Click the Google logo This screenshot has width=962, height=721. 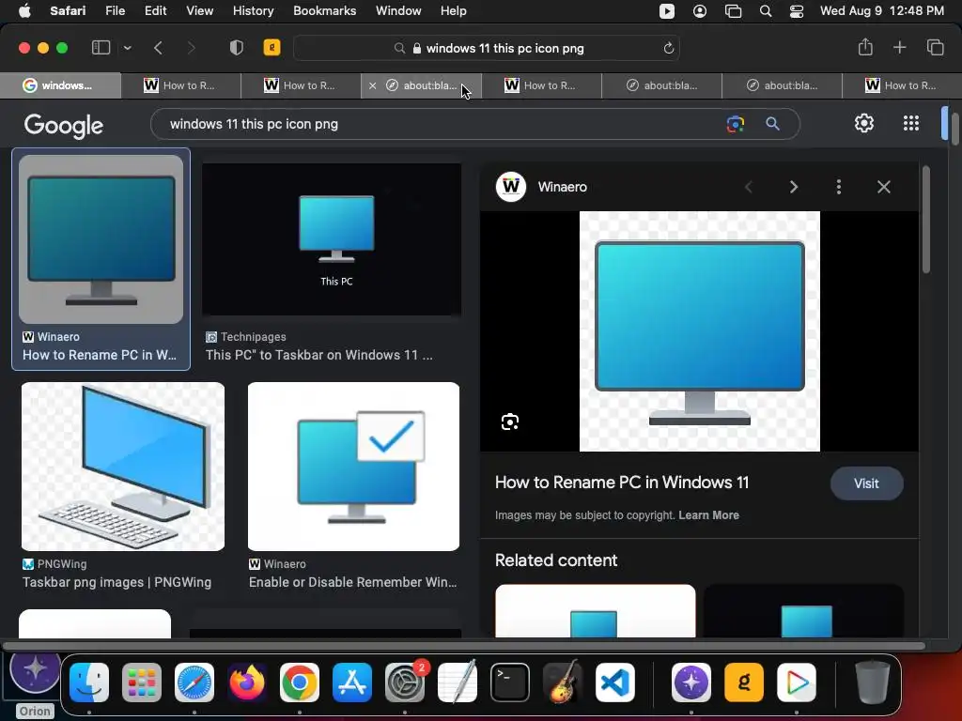click(64, 125)
